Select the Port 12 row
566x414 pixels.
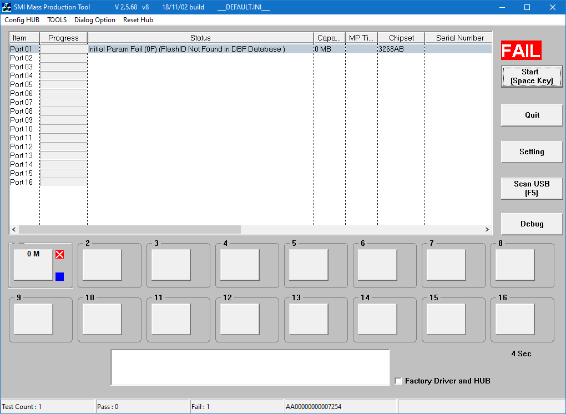point(250,147)
